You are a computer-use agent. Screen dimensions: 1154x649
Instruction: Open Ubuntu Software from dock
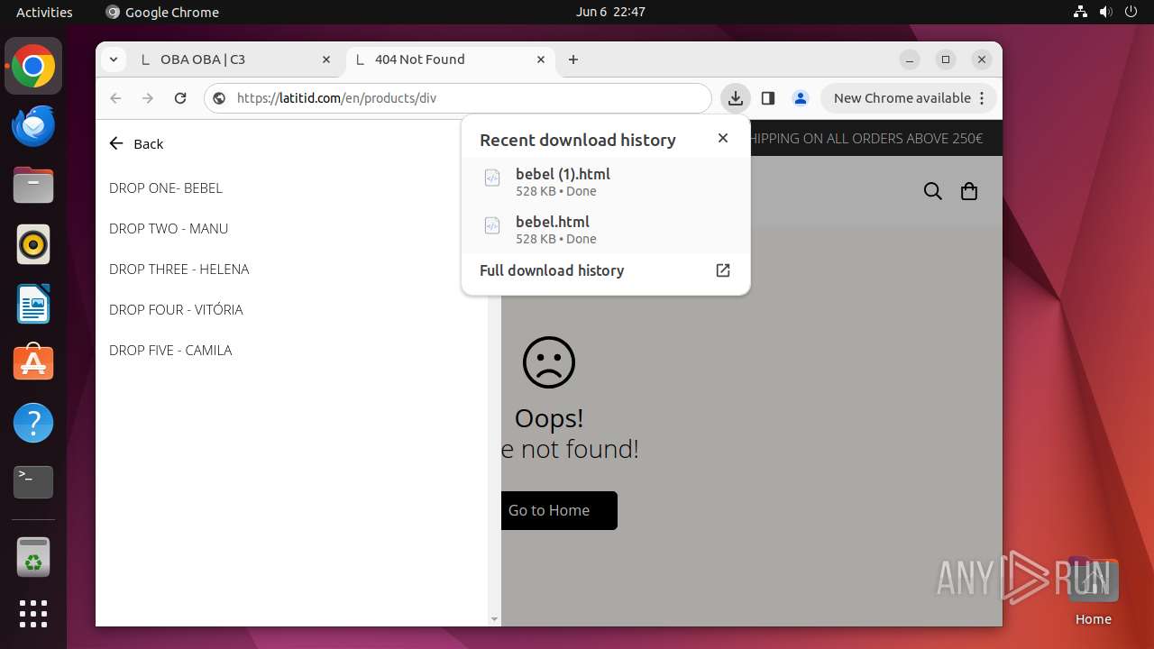(x=33, y=363)
